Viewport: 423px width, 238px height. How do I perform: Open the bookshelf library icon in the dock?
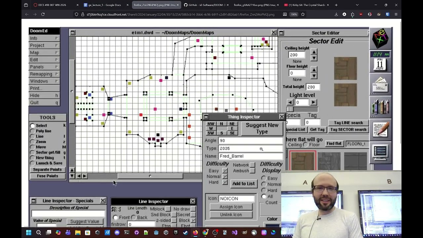pyautogui.click(x=380, y=106)
